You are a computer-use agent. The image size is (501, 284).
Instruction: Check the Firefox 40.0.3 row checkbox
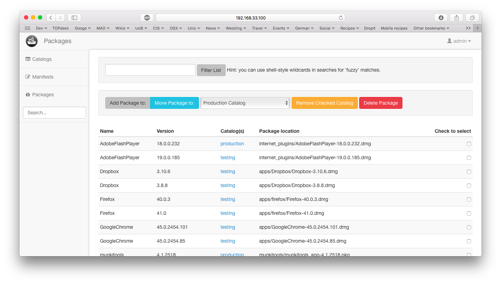[x=469, y=200]
